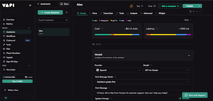Open the three-dot more options menu
The height and width of the screenshot is (101, 213).
[x=206, y=6]
